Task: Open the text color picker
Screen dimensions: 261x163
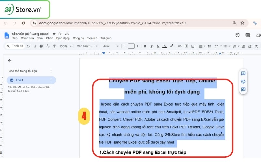Action: pyautogui.click(x=165, y=46)
